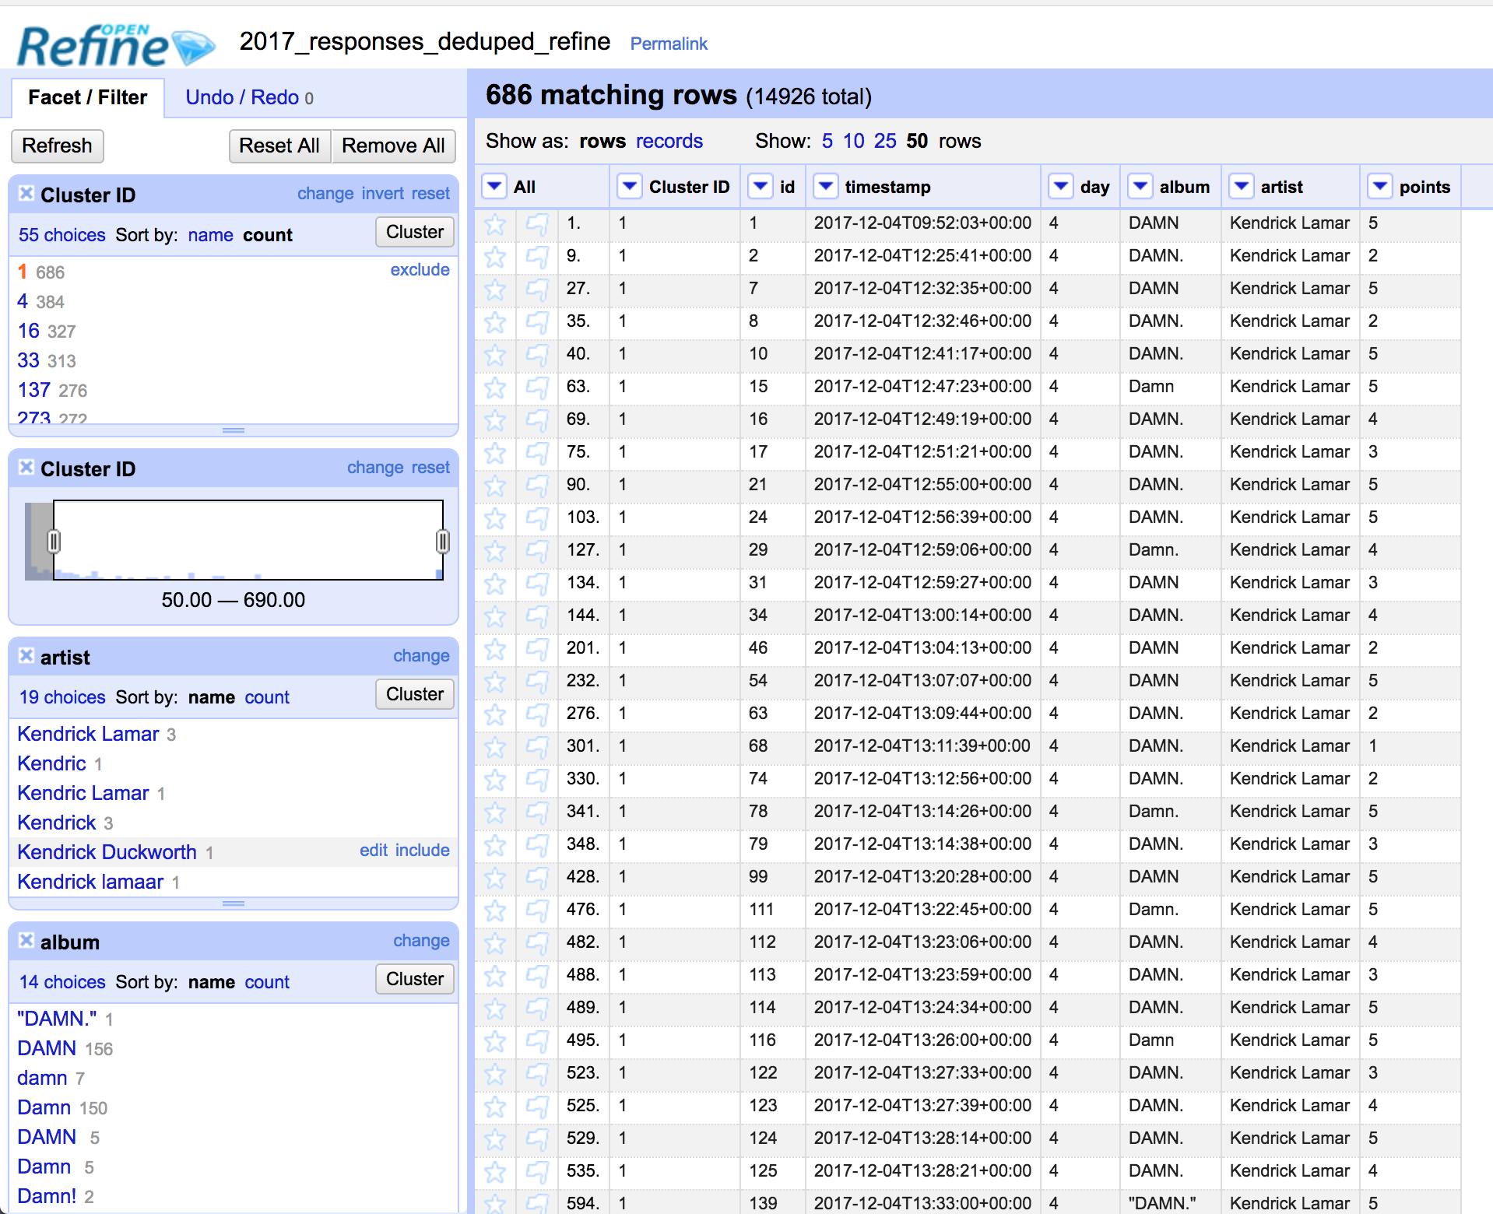
Task: Show 5 rows per page
Action: (827, 141)
